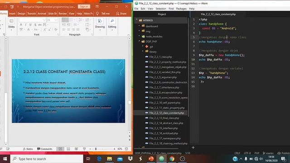Click the 42% zoom level

point(120,149)
